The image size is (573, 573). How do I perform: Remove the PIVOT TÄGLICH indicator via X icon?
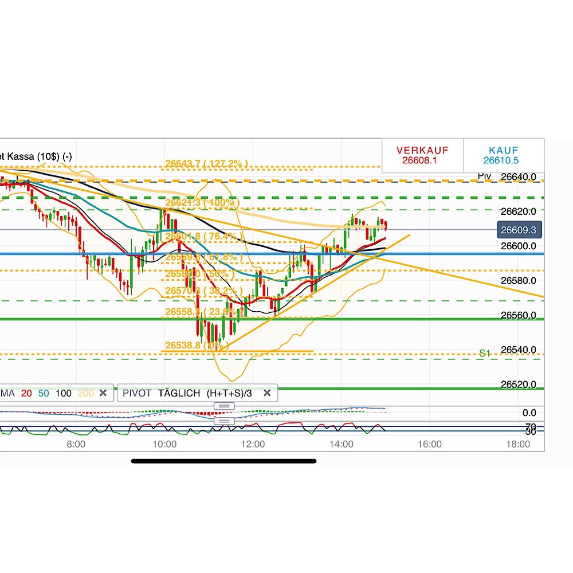coord(266,394)
